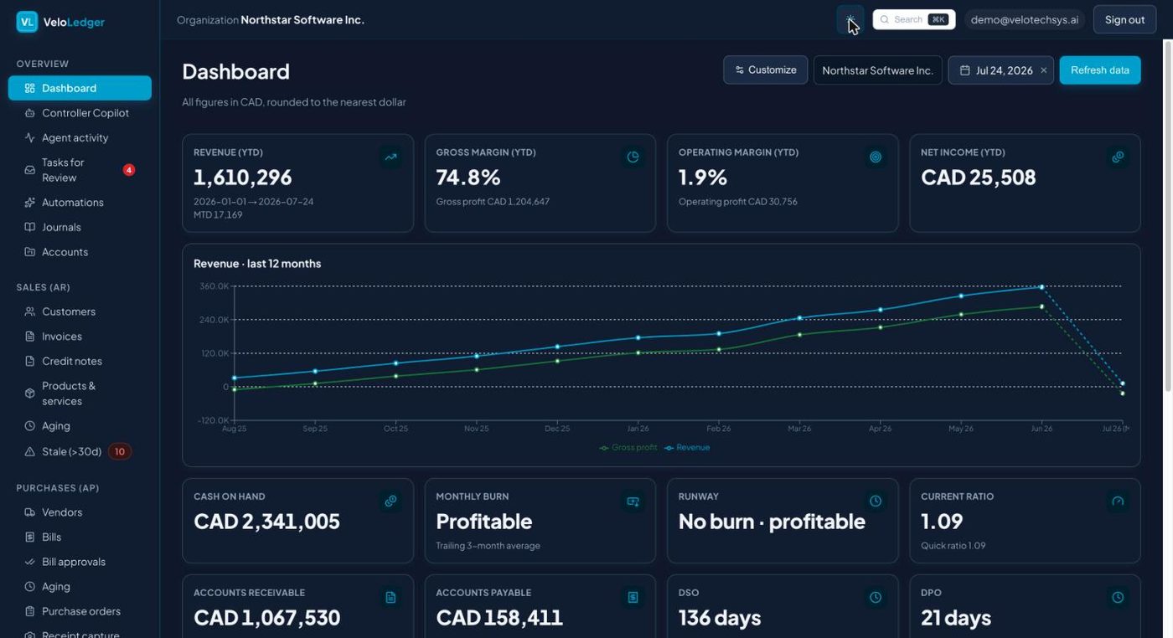Click the Gross Margin pie chart icon
The height and width of the screenshot is (638, 1173).
633,157
